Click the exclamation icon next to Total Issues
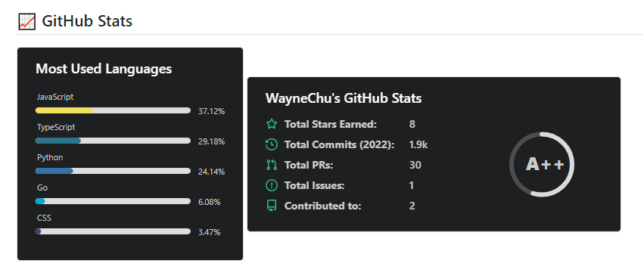The width and height of the screenshot is (644, 279). click(x=272, y=185)
